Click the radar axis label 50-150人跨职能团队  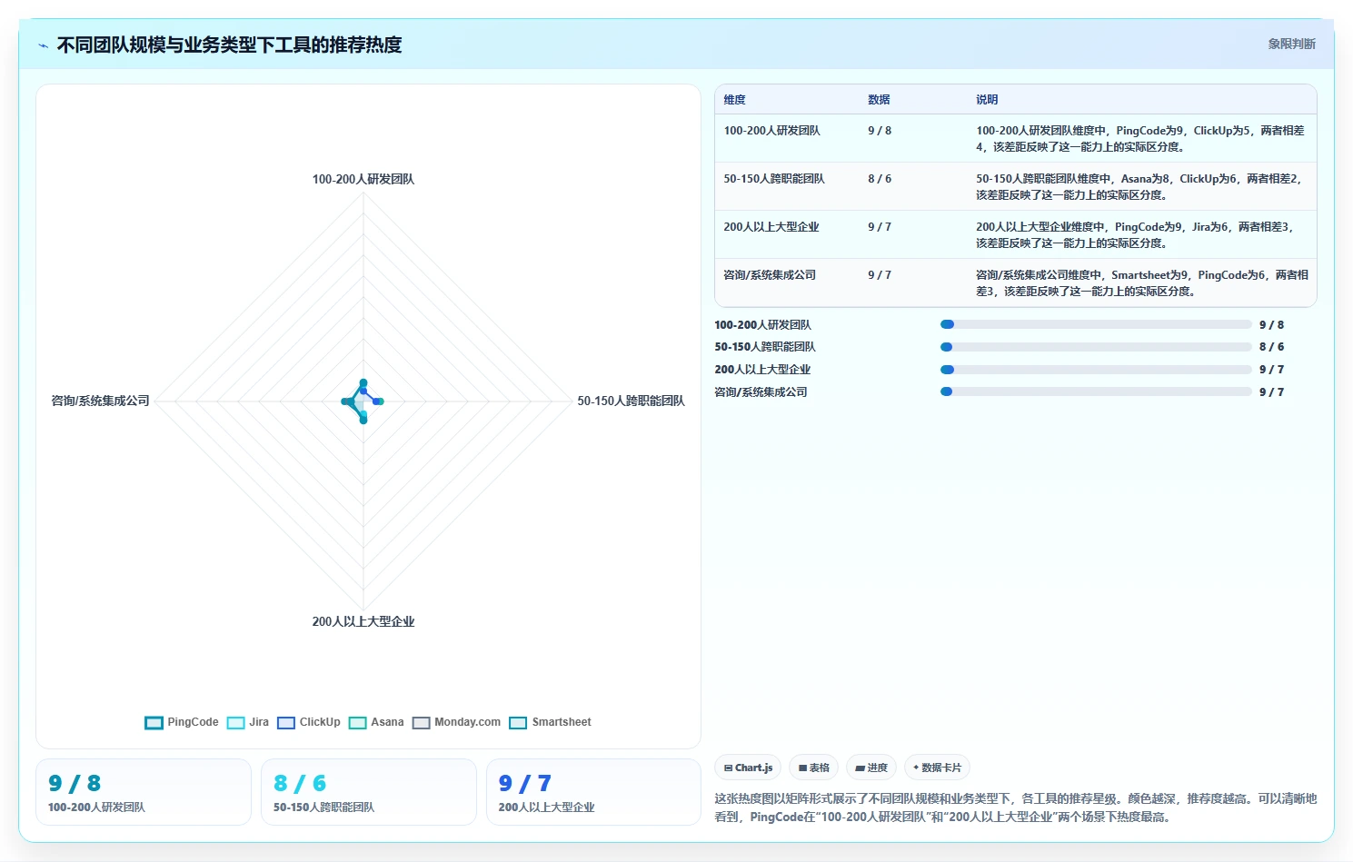pos(631,401)
